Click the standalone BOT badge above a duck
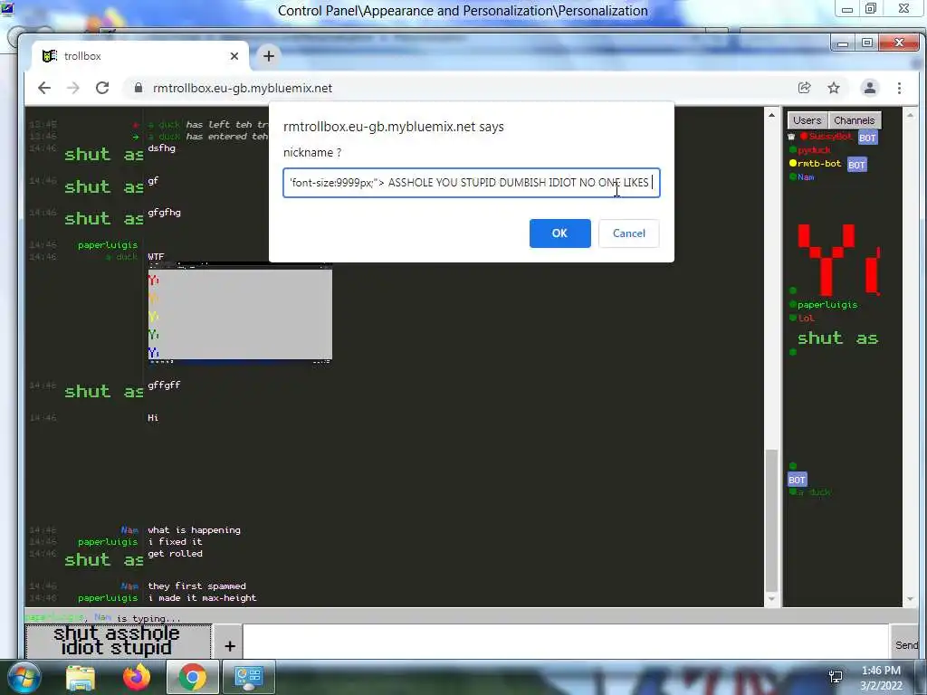The height and width of the screenshot is (695, 927). 797,480
